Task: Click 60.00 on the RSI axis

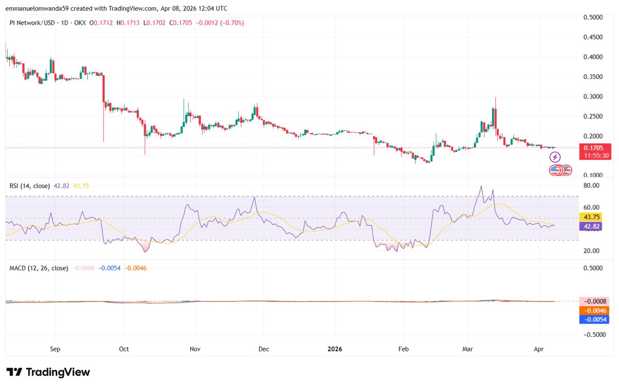Action: 591,207
